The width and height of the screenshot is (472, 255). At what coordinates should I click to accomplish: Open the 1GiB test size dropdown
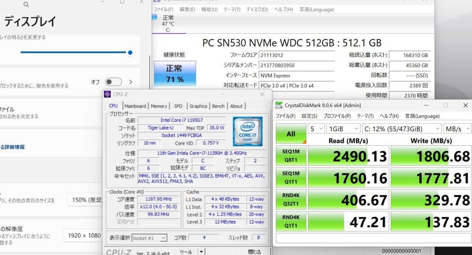point(343,129)
